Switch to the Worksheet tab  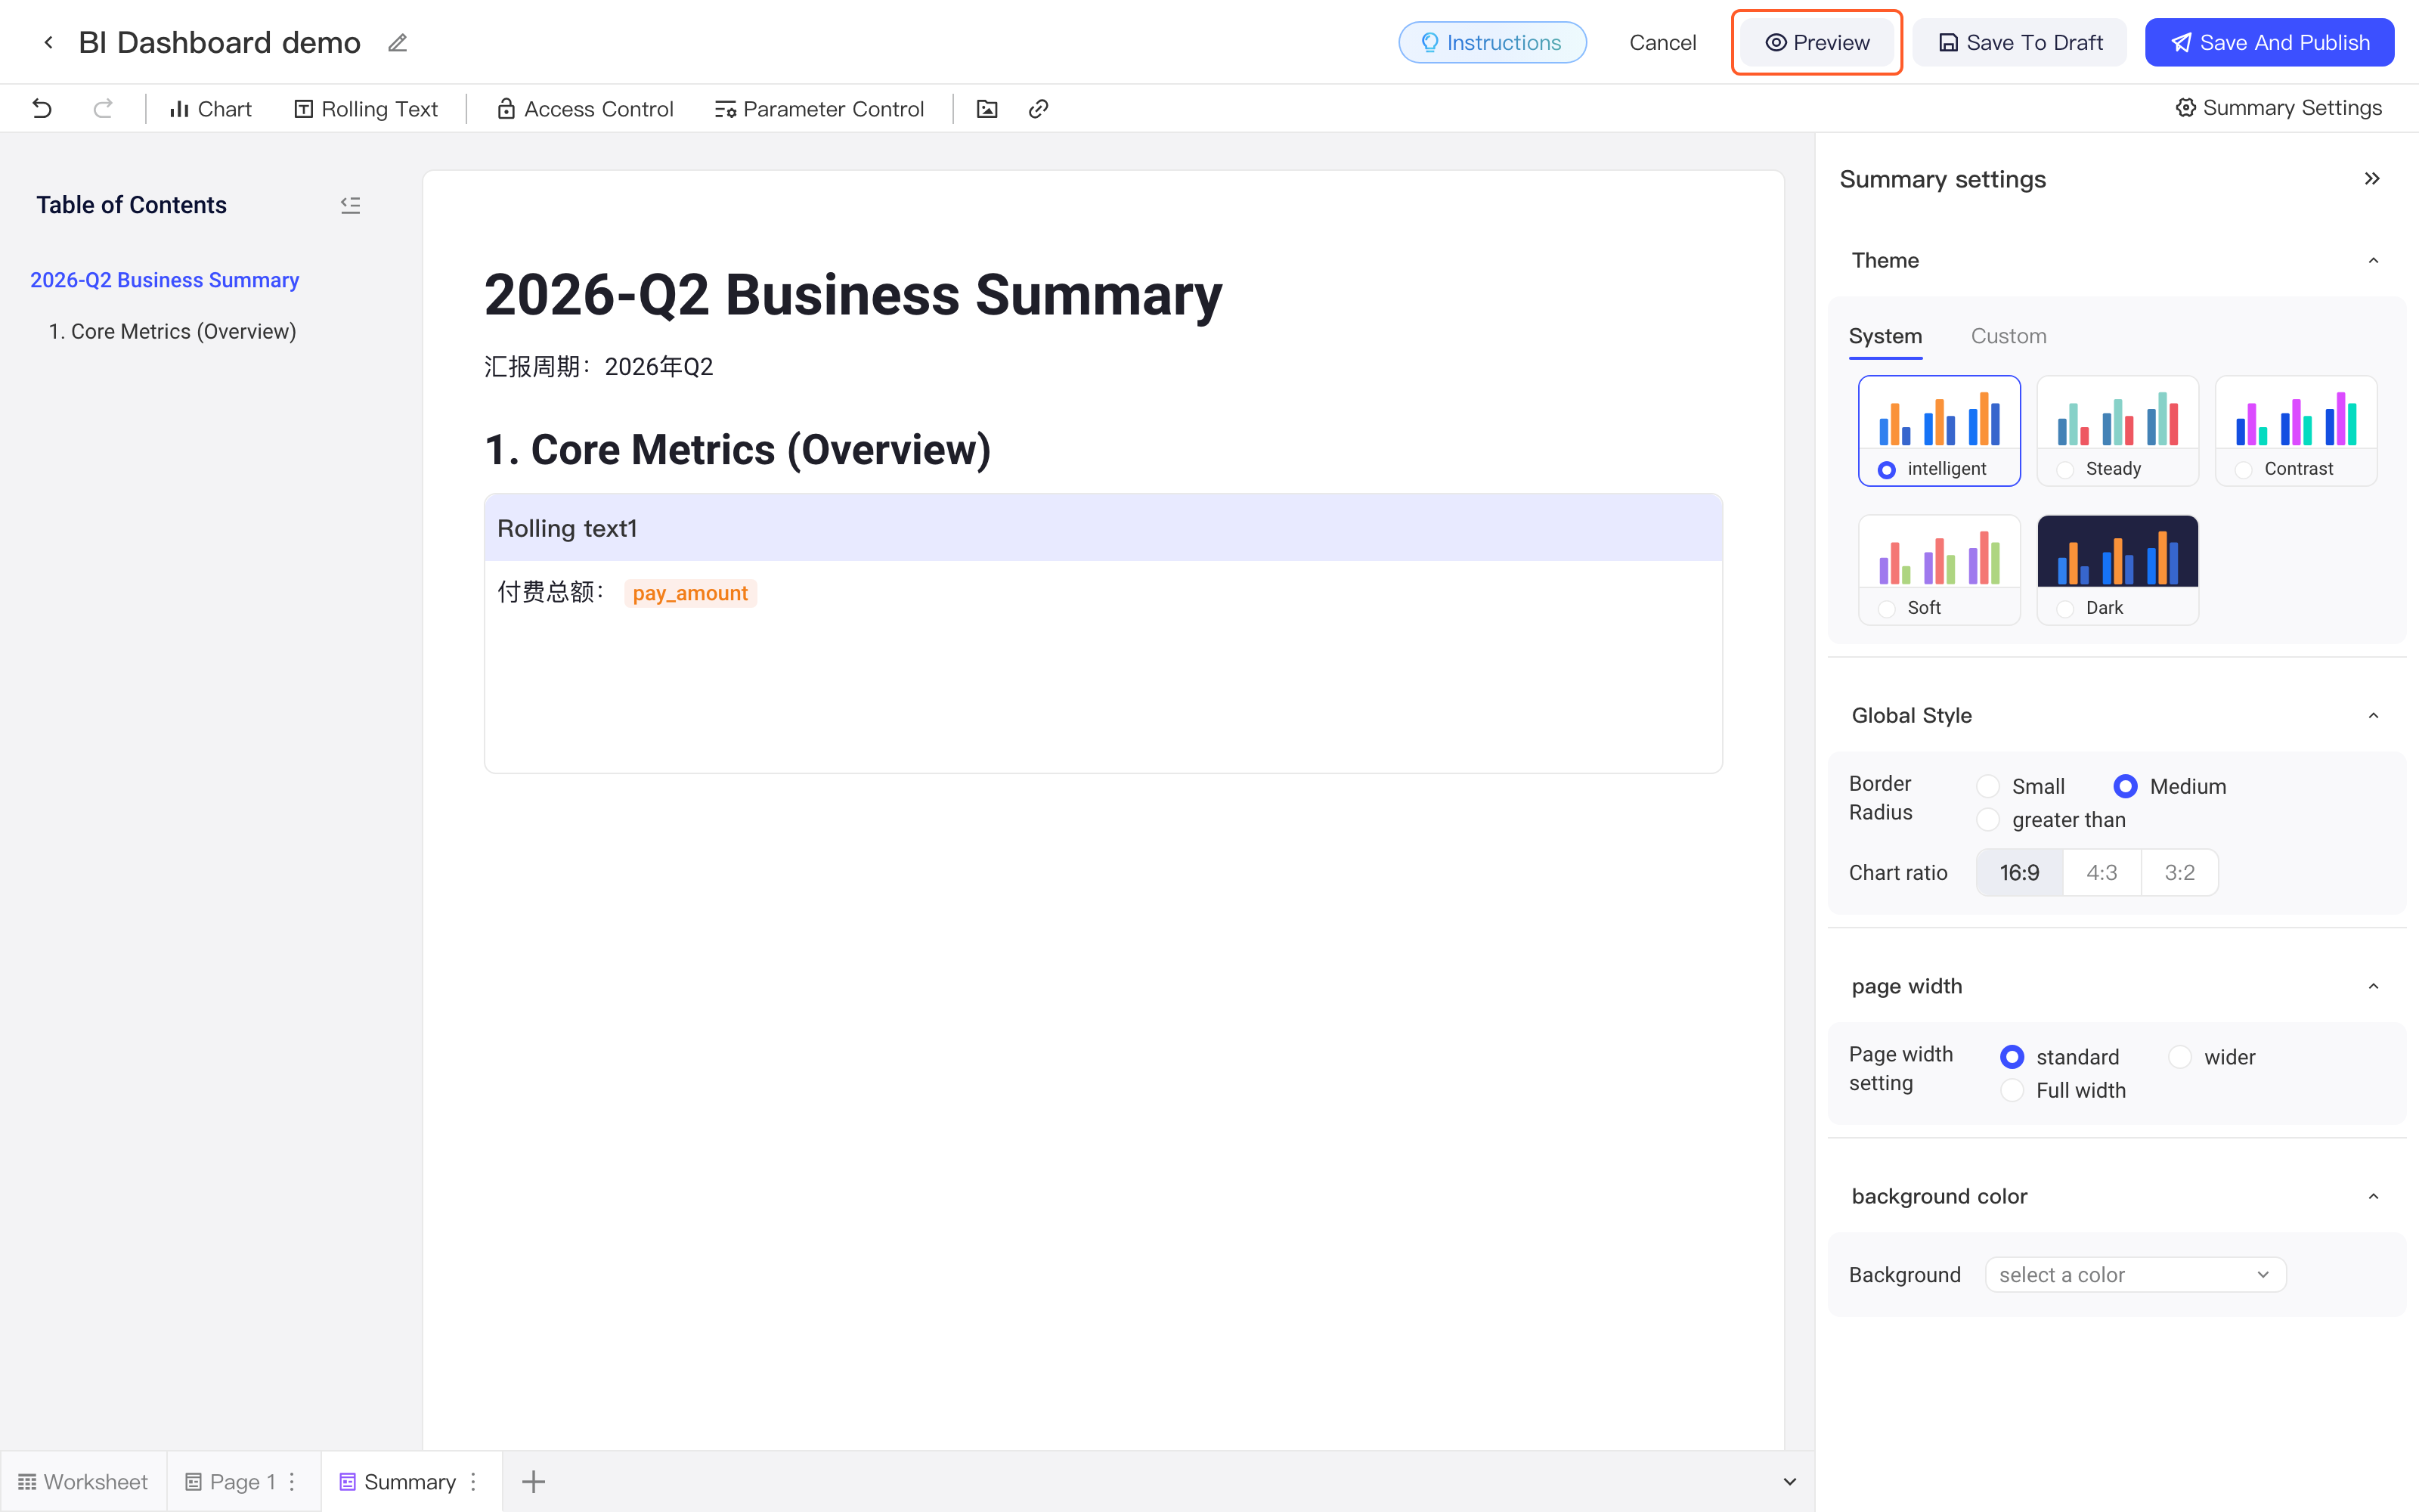(83, 1481)
